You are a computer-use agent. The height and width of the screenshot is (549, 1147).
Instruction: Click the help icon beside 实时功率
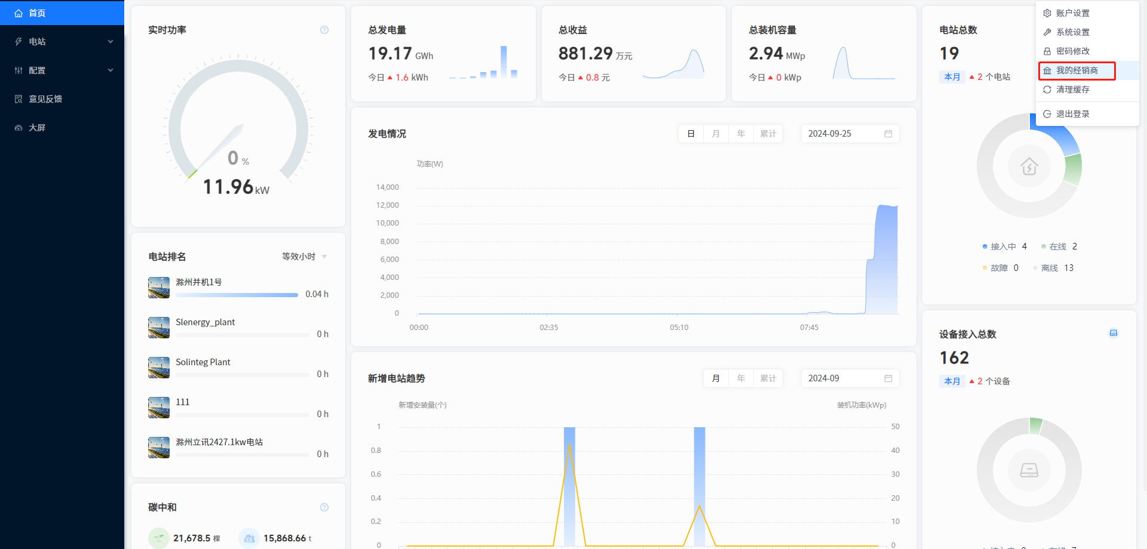(x=324, y=30)
